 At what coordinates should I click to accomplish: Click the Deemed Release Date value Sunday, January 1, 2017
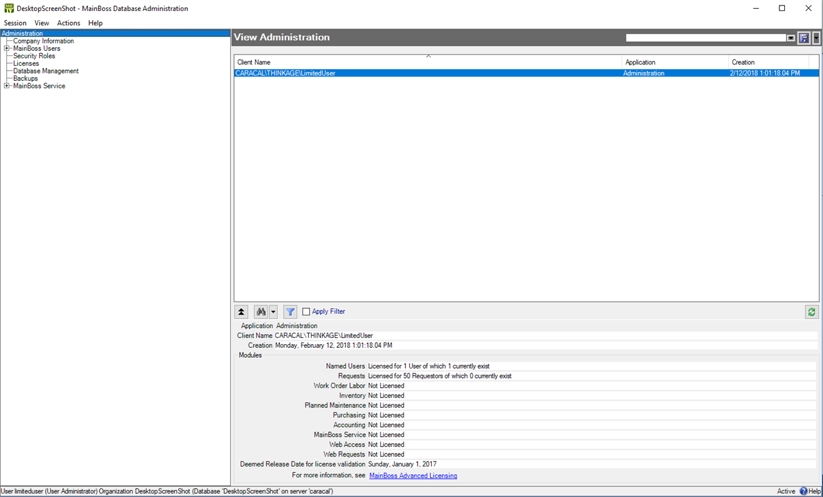click(402, 464)
